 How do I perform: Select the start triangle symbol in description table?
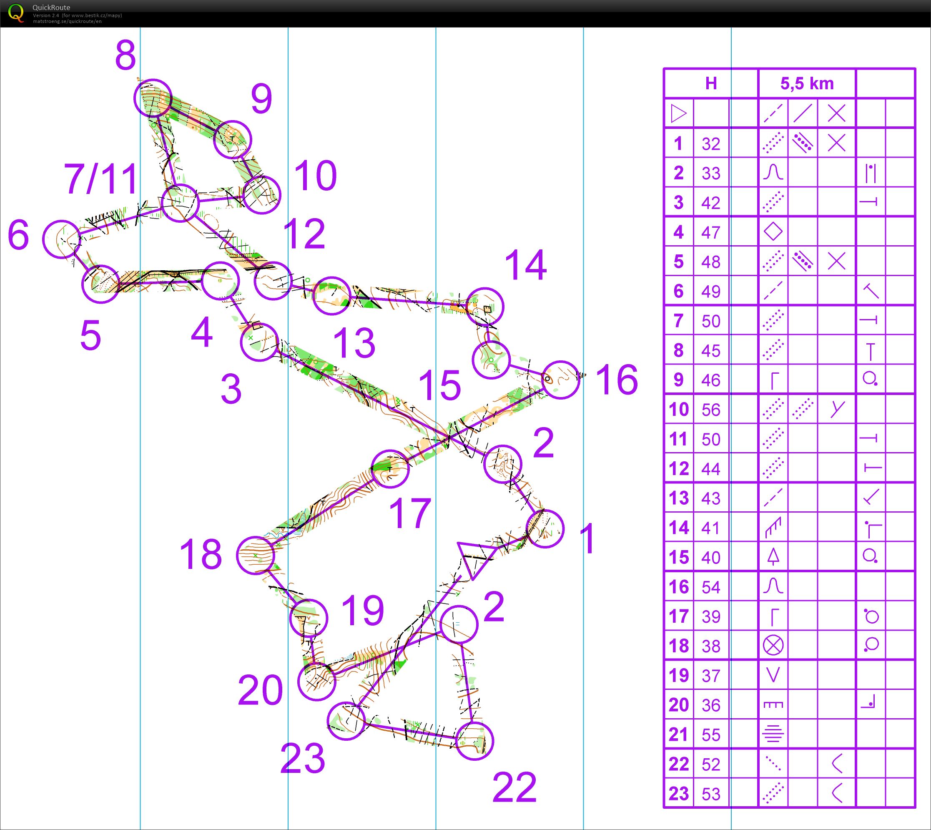678,114
